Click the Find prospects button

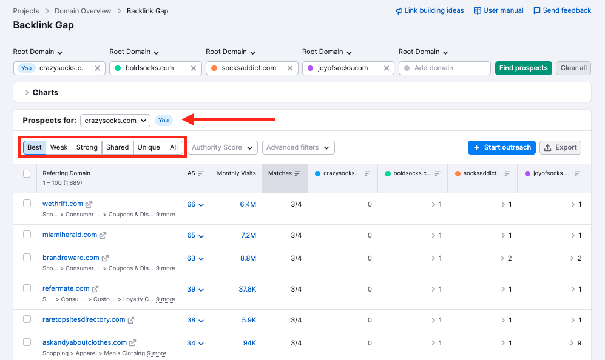(523, 68)
